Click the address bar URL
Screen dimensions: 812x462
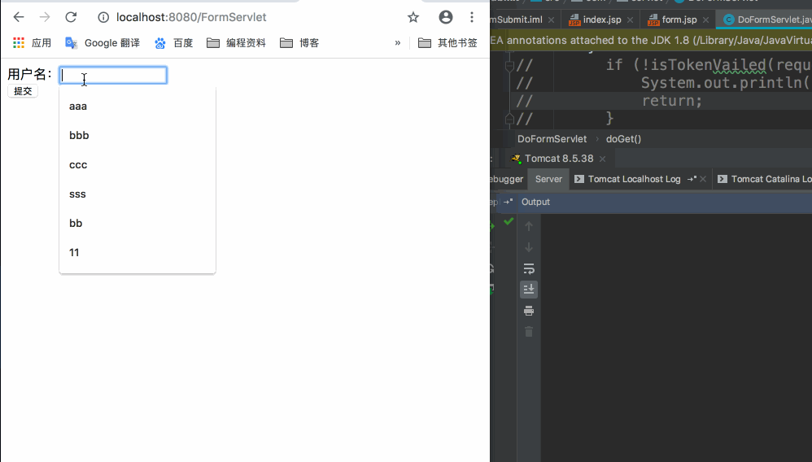pyautogui.click(x=191, y=17)
